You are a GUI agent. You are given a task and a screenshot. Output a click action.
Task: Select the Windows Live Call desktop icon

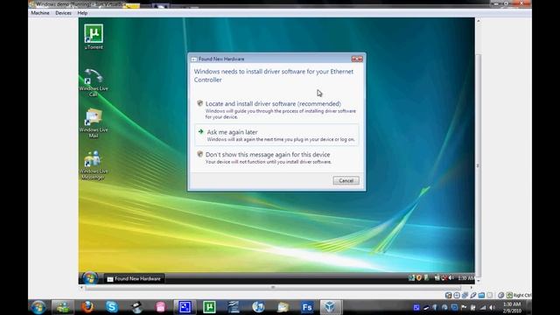click(x=94, y=82)
